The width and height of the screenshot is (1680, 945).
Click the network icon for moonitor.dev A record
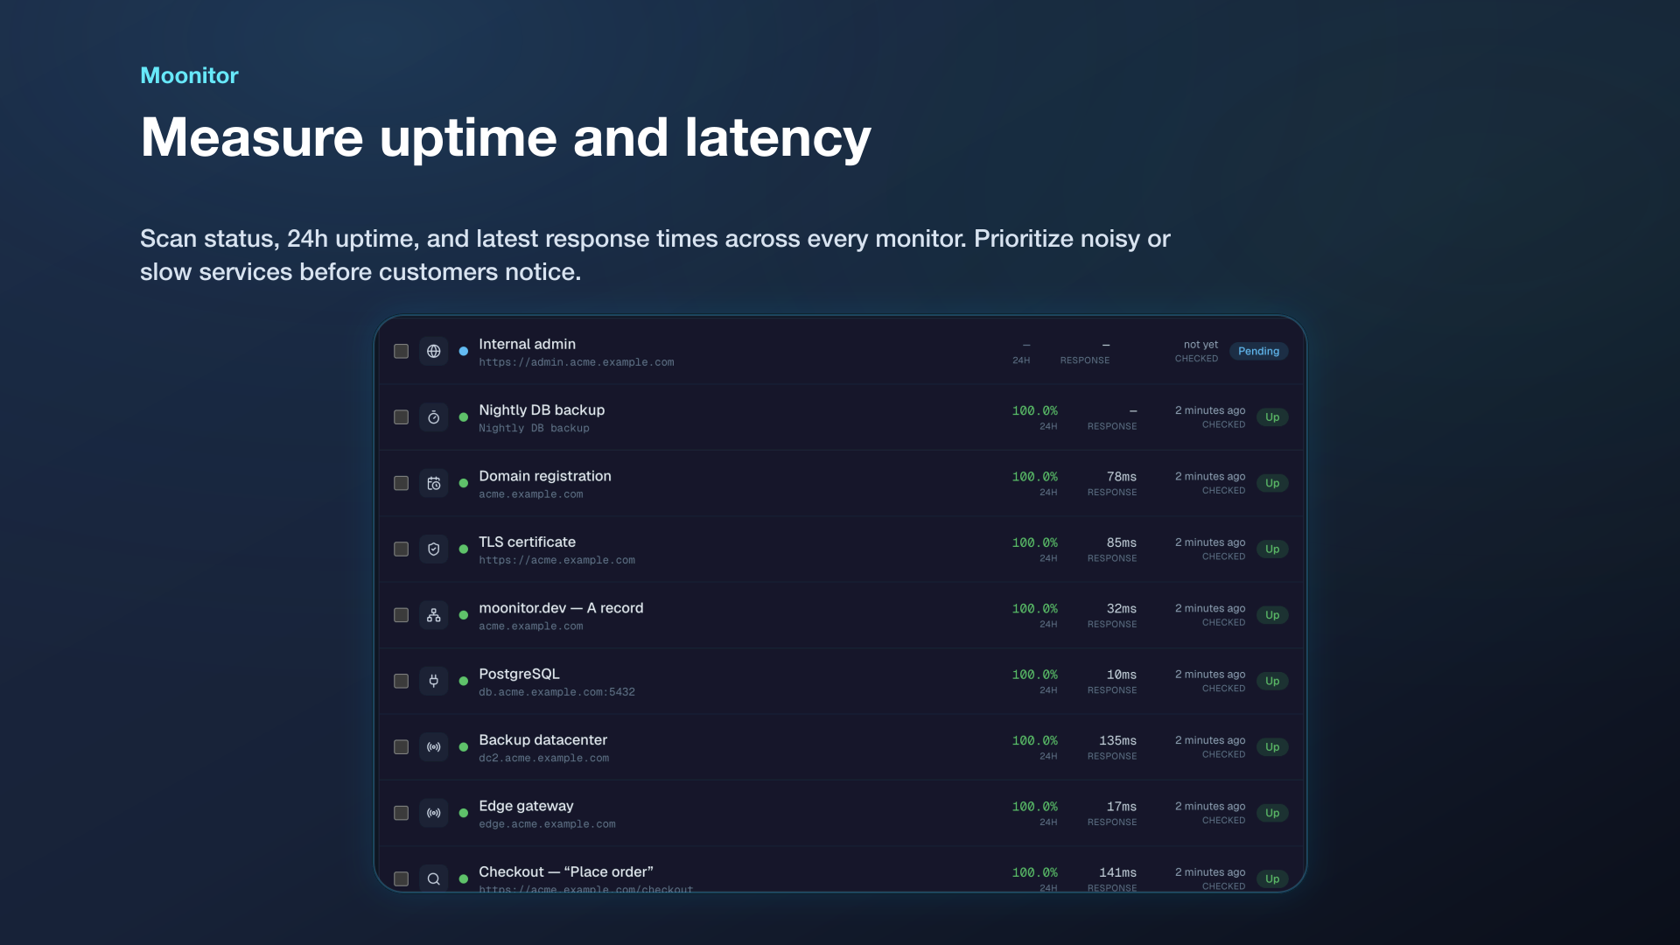point(433,615)
